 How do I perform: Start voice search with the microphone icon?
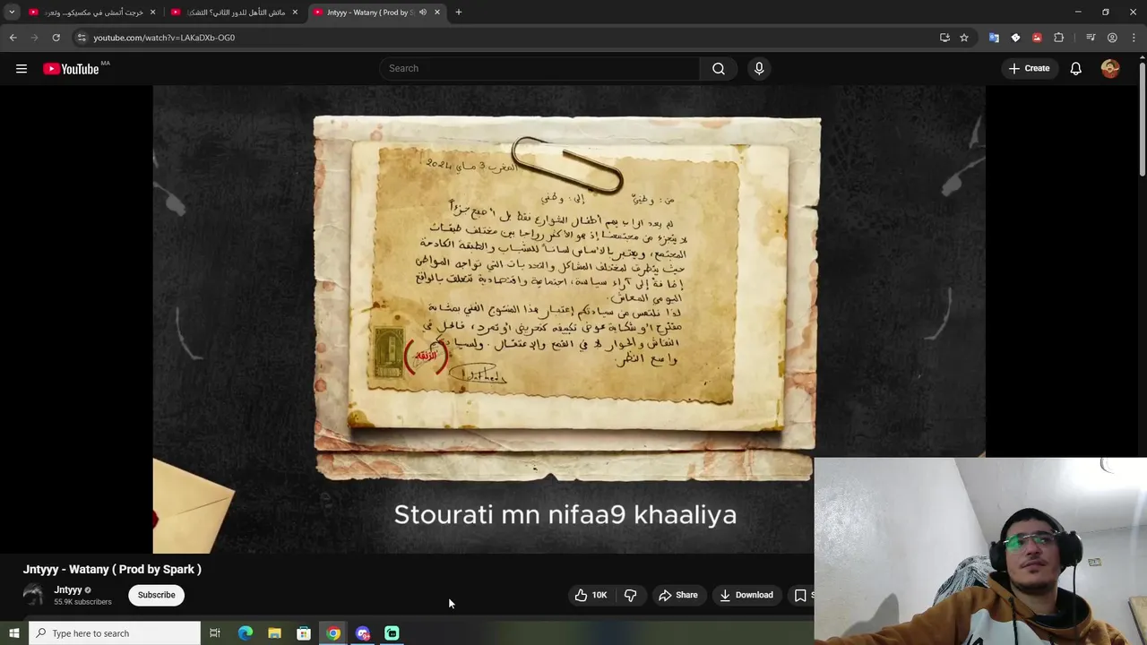coord(759,69)
